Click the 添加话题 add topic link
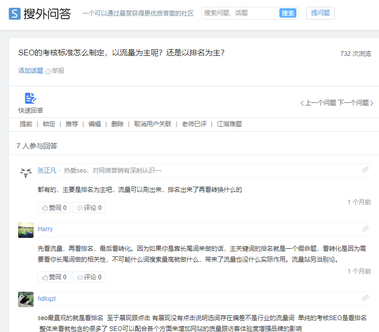Viewport: 379px width, 332px height. pos(30,71)
